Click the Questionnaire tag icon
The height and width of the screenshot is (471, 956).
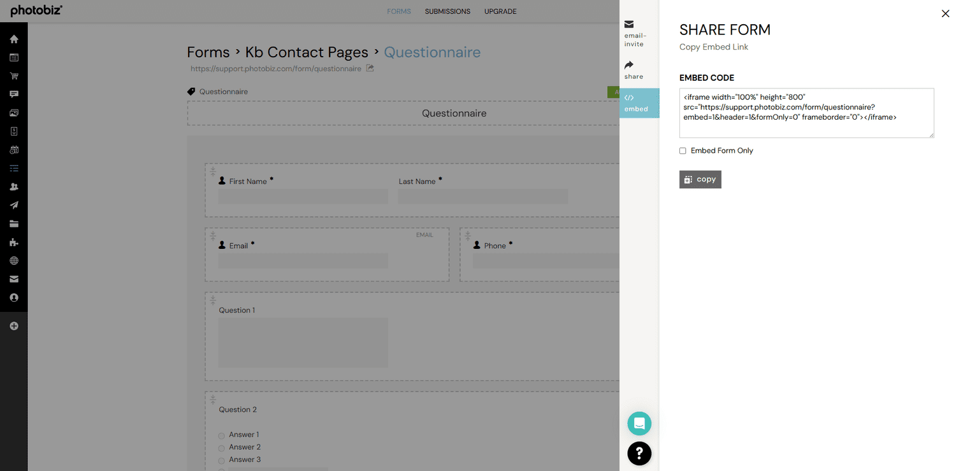(191, 92)
